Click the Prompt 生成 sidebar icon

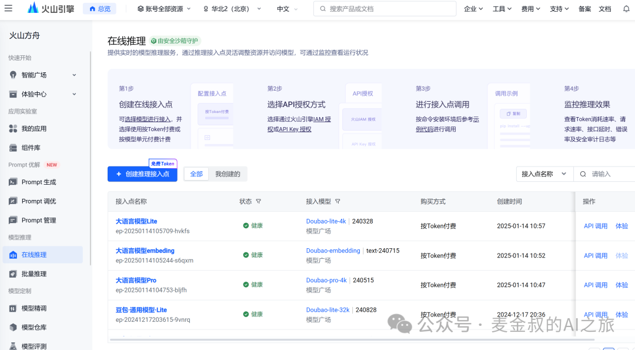pos(13,182)
